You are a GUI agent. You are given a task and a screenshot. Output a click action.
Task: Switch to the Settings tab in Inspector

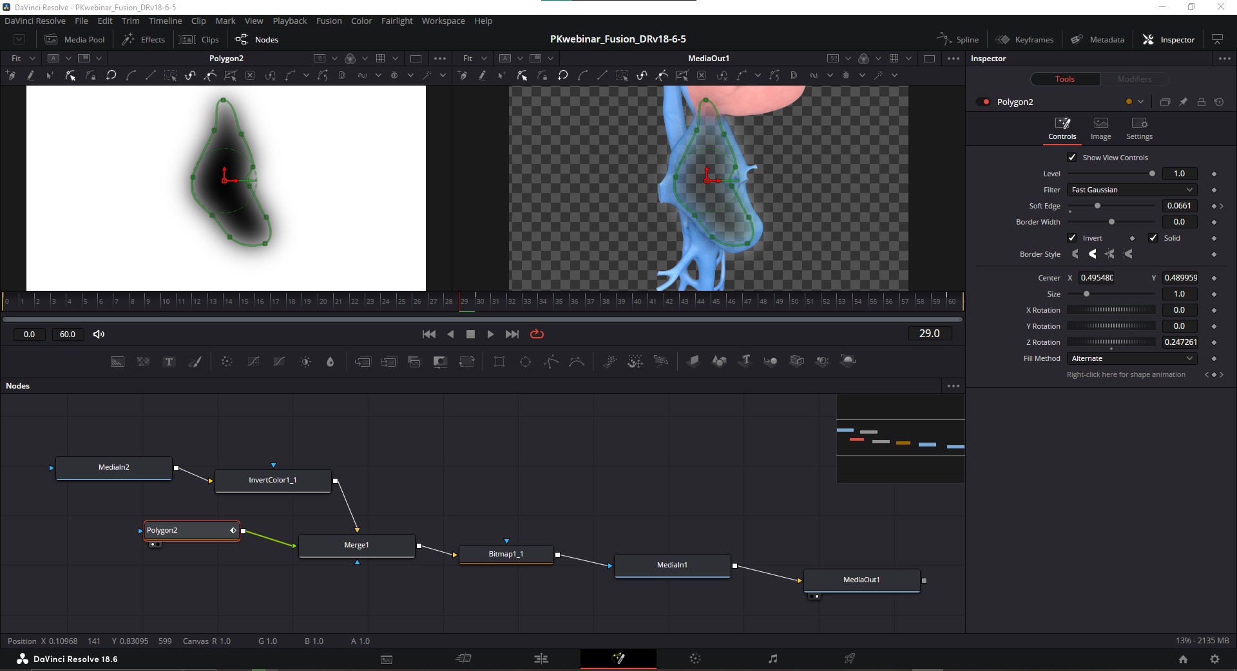(x=1139, y=129)
